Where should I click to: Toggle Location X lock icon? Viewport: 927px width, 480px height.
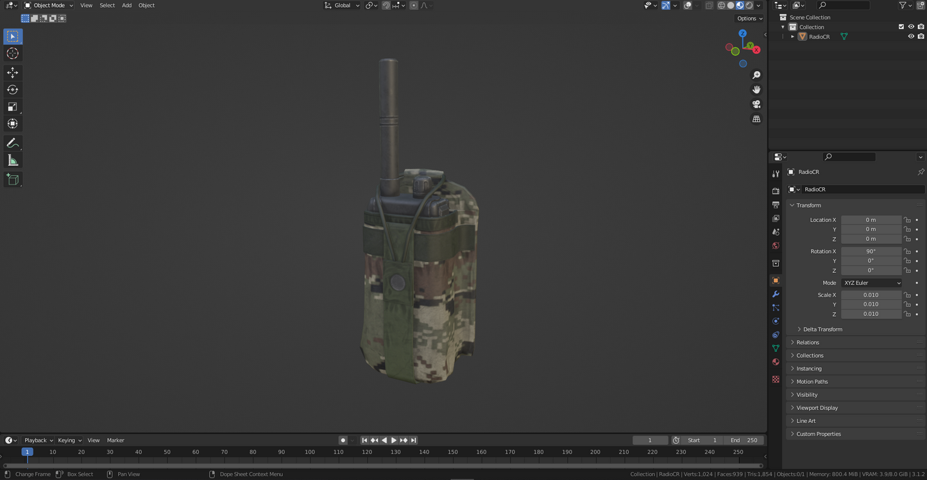pyautogui.click(x=907, y=220)
